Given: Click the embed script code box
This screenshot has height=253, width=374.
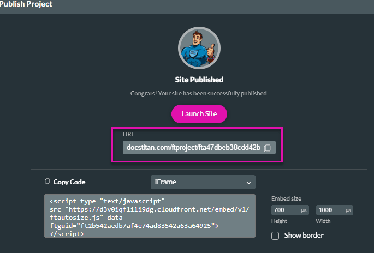Looking at the screenshot, I should click(x=149, y=216).
